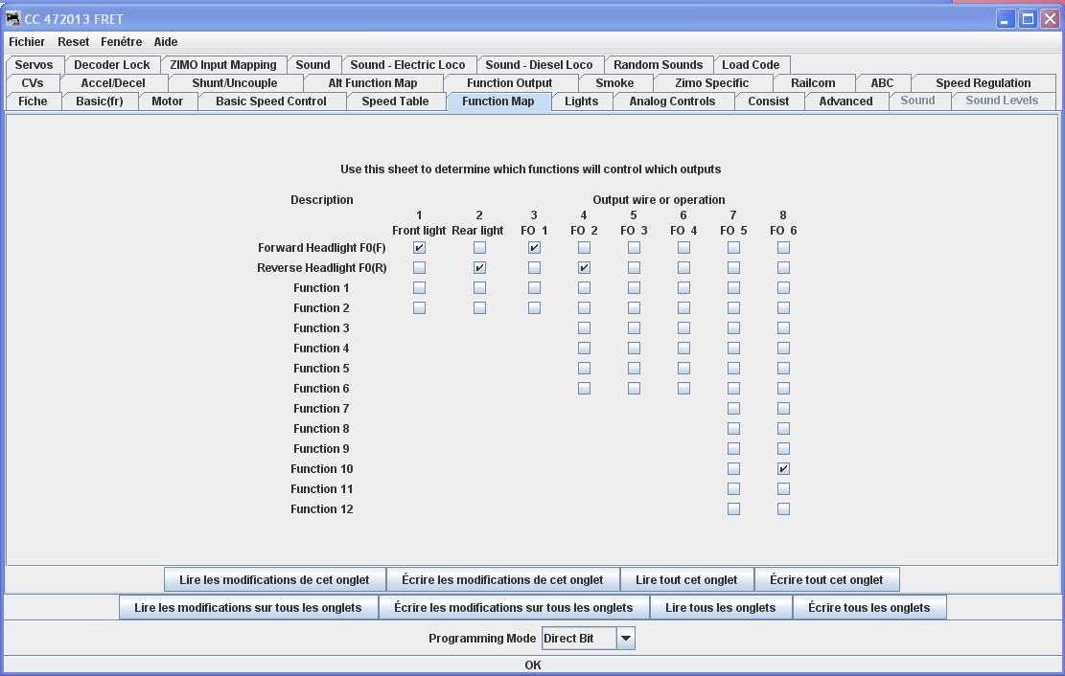1065x676 pixels.
Task: Open the Fenêtre menu
Action: [x=122, y=41]
